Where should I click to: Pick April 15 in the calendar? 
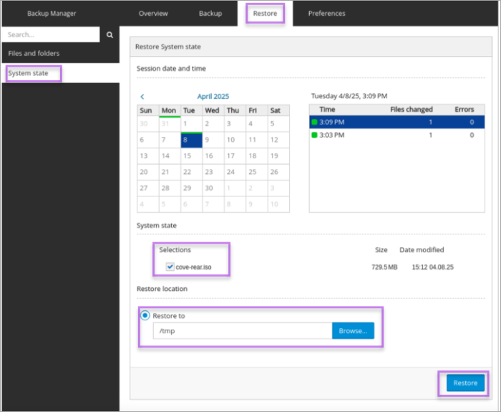pos(190,155)
